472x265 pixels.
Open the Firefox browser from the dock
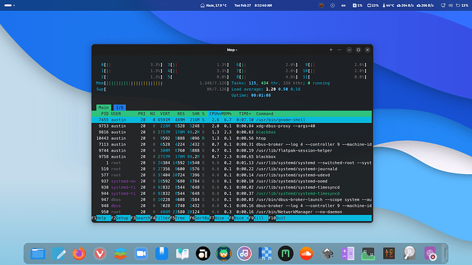click(x=79, y=253)
